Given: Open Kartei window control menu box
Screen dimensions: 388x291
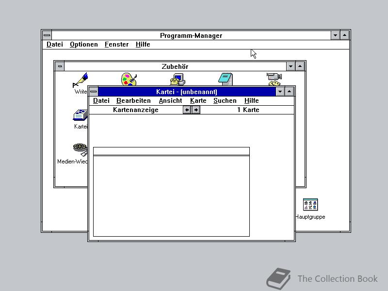Looking at the screenshot, I should [94, 92].
